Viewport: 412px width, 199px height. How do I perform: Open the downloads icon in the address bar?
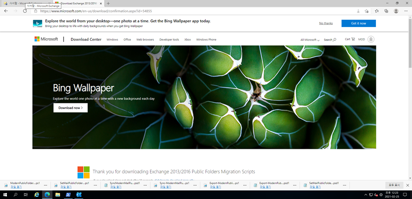[x=358, y=11]
